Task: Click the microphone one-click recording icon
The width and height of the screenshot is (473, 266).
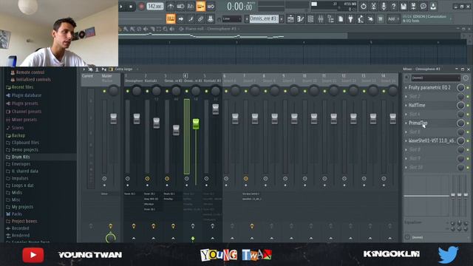Action: (384, 6)
